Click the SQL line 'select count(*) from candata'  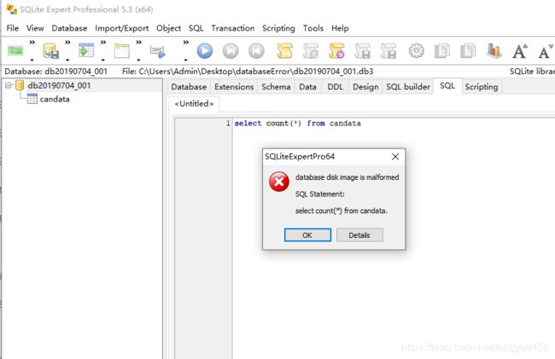298,124
